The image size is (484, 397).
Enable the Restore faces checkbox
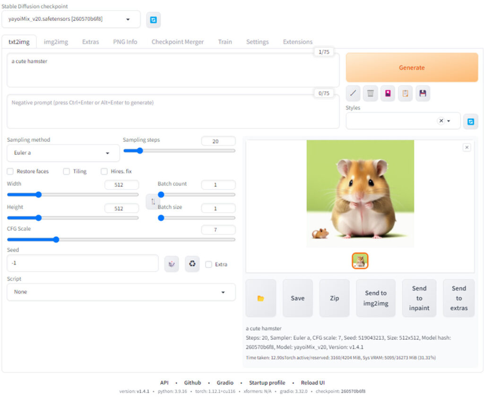tap(10, 172)
